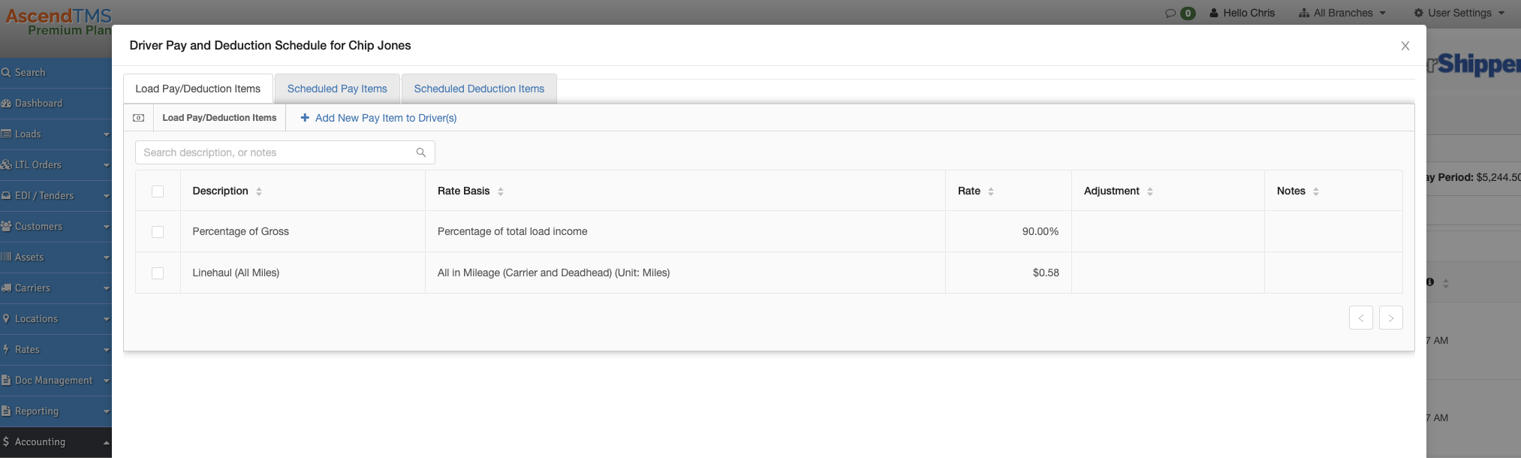
Task: Click the All in Mileage rate basis cell
Action: [685, 273]
